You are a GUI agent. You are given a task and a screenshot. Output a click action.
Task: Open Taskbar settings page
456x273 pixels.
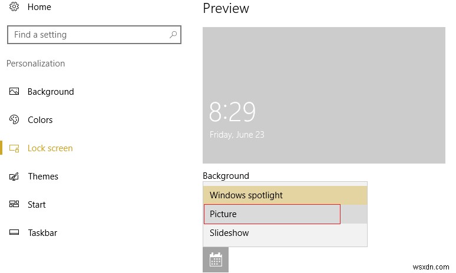pos(42,233)
